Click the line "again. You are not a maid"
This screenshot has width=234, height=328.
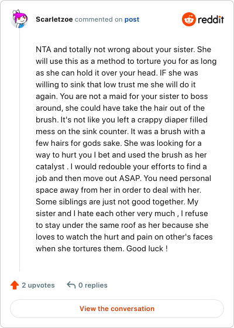[122, 97]
